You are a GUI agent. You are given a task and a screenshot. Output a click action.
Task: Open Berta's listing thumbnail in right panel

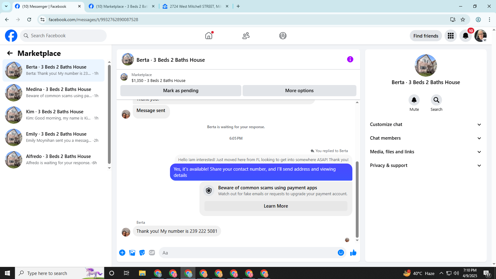[426, 65]
